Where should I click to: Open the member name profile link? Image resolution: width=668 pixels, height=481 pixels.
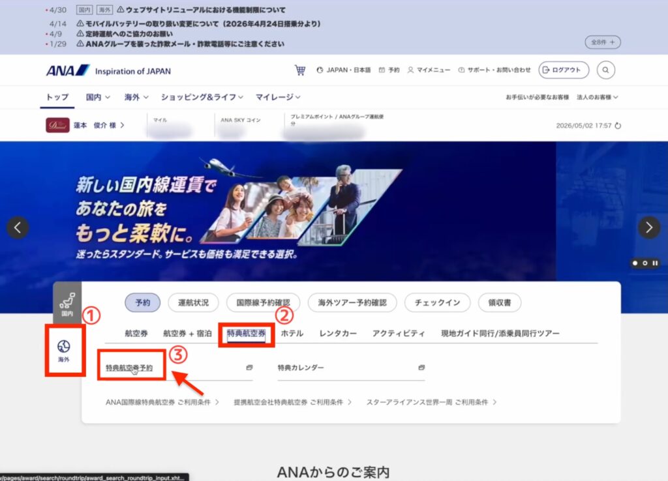[99, 125]
